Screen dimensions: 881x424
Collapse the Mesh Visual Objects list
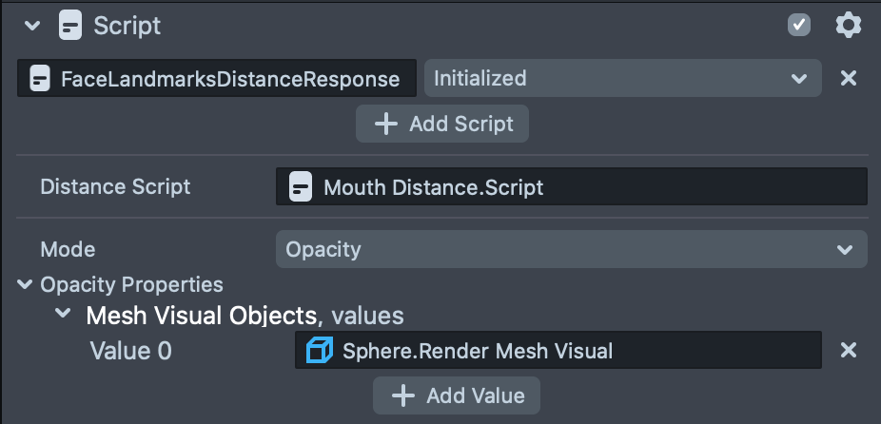(63, 315)
